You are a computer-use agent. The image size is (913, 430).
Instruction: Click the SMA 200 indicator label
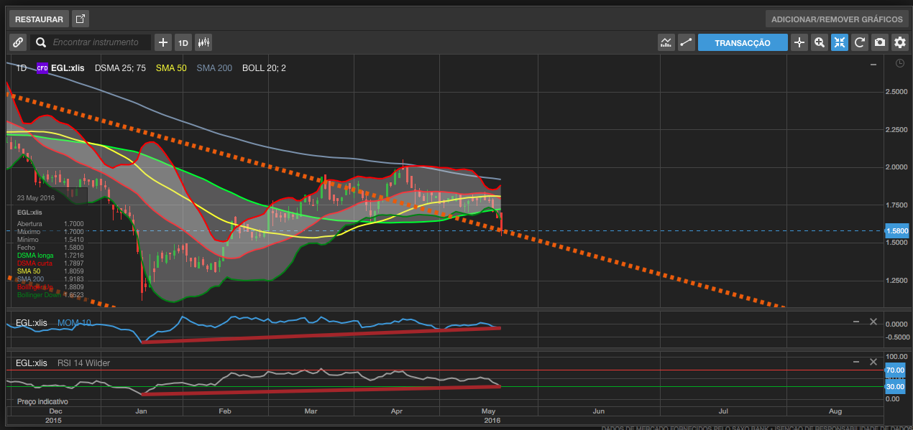pos(214,68)
